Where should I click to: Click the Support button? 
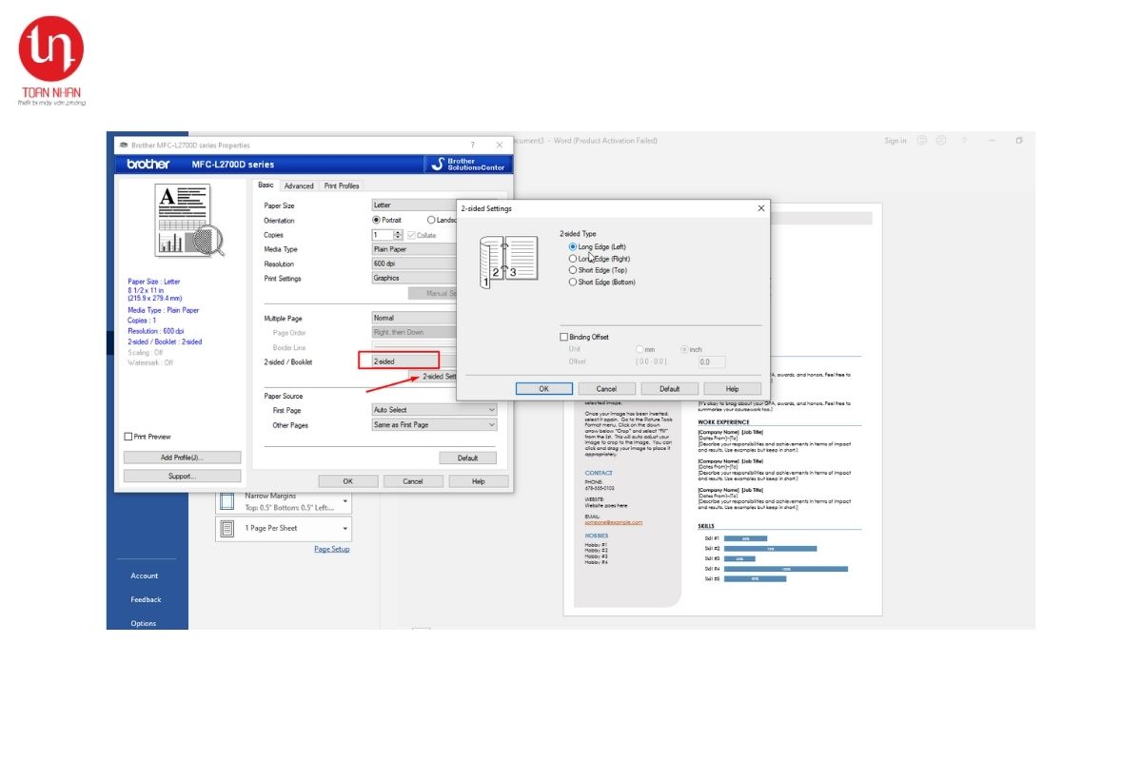[x=182, y=476]
